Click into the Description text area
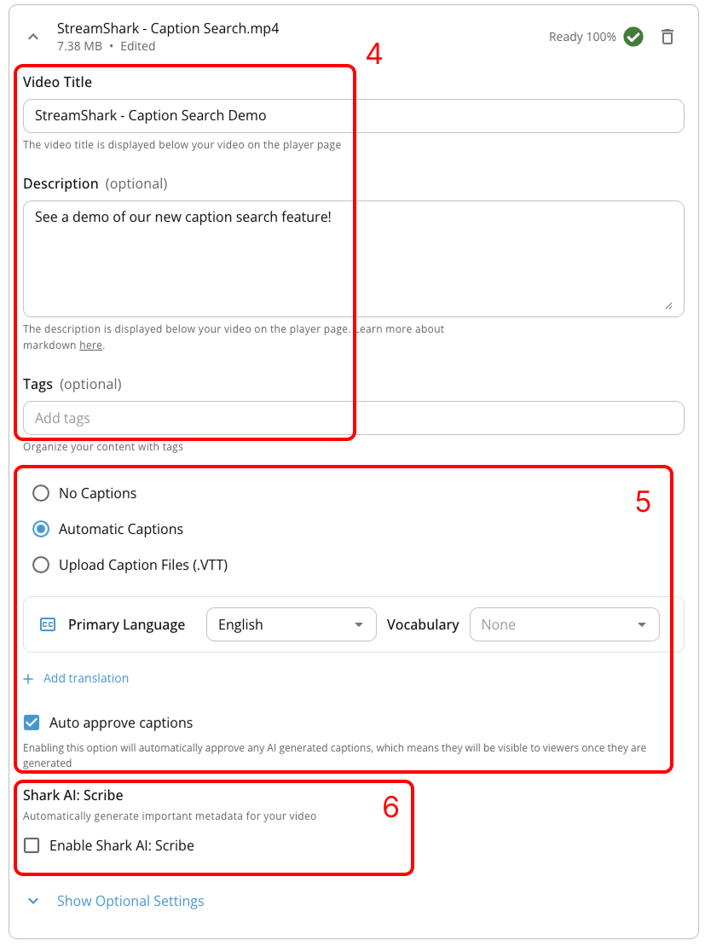This screenshot has height=946, width=705. click(354, 258)
